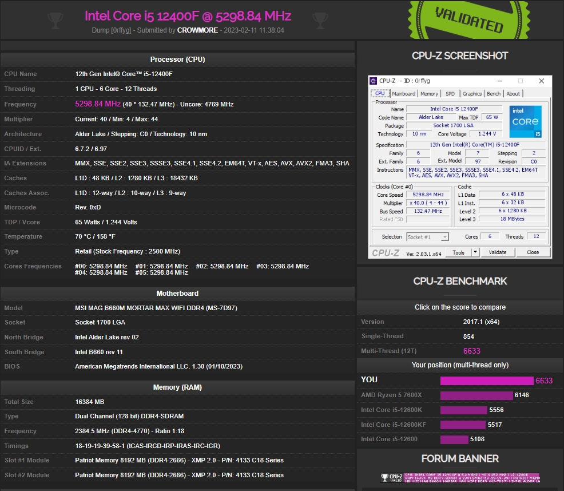Click the Core Voltage field 1.244 V
Viewport: 564px width, 491px height.
[487, 133]
